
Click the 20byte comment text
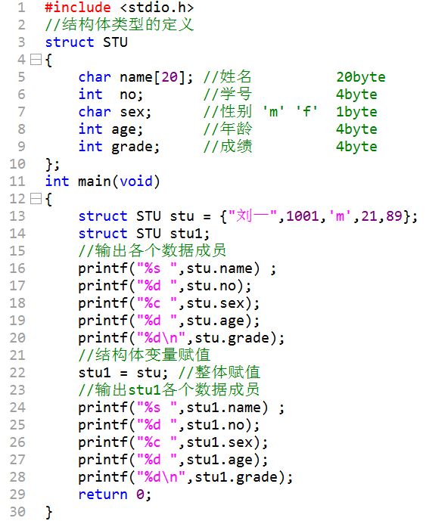[361, 77]
